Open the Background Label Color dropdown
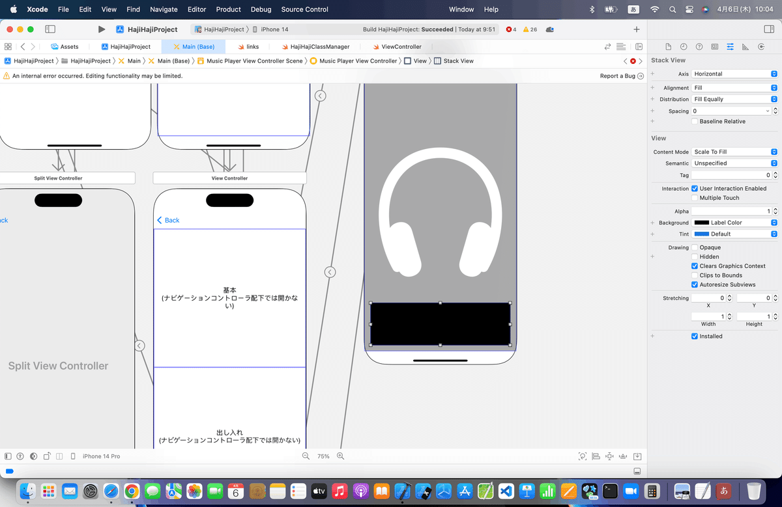Viewport: 782px width, 507px height. (734, 223)
